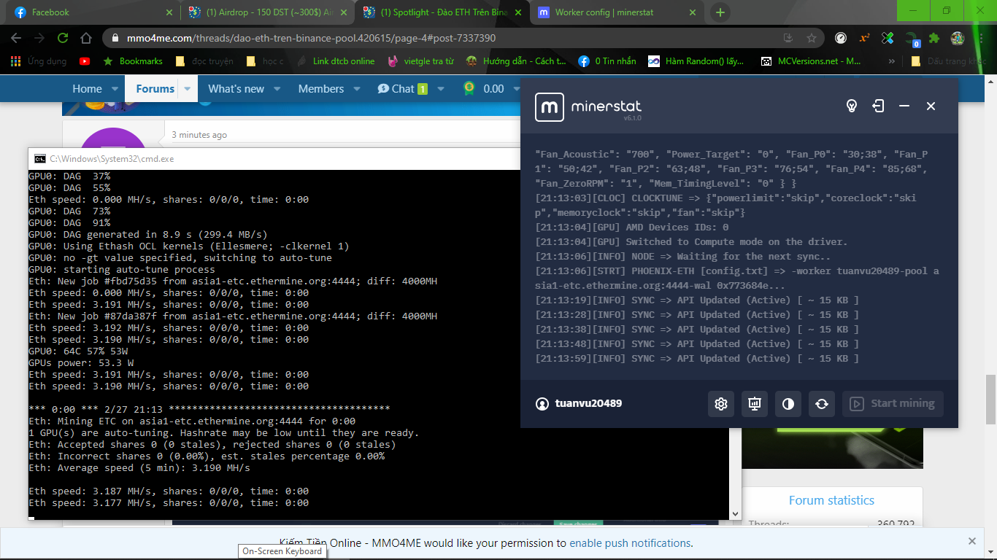Click the user avatar icon beside tuanvu20489
This screenshot has height=560, width=997.
click(x=542, y=403)
